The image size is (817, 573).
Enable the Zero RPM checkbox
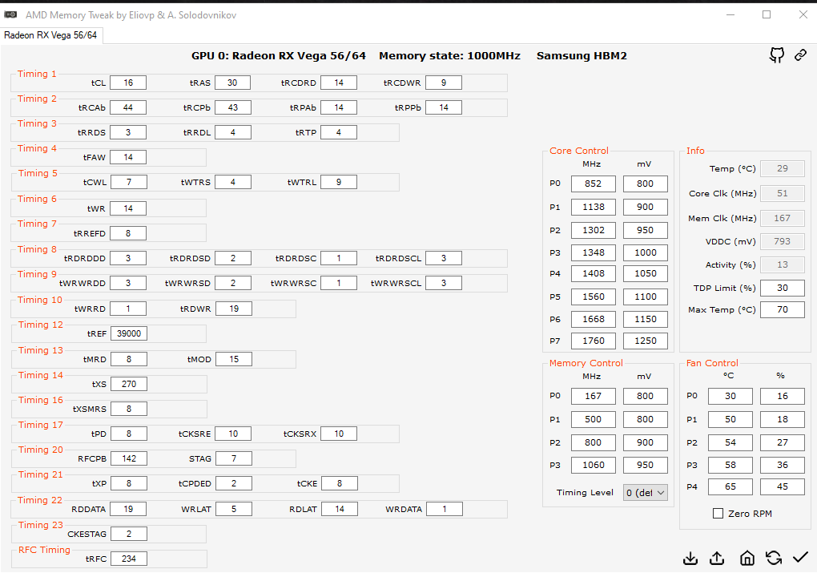click(x=718, y=514)
